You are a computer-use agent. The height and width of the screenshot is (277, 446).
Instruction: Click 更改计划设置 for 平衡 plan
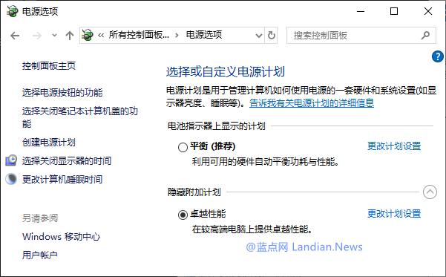click(x=394, y=146)
